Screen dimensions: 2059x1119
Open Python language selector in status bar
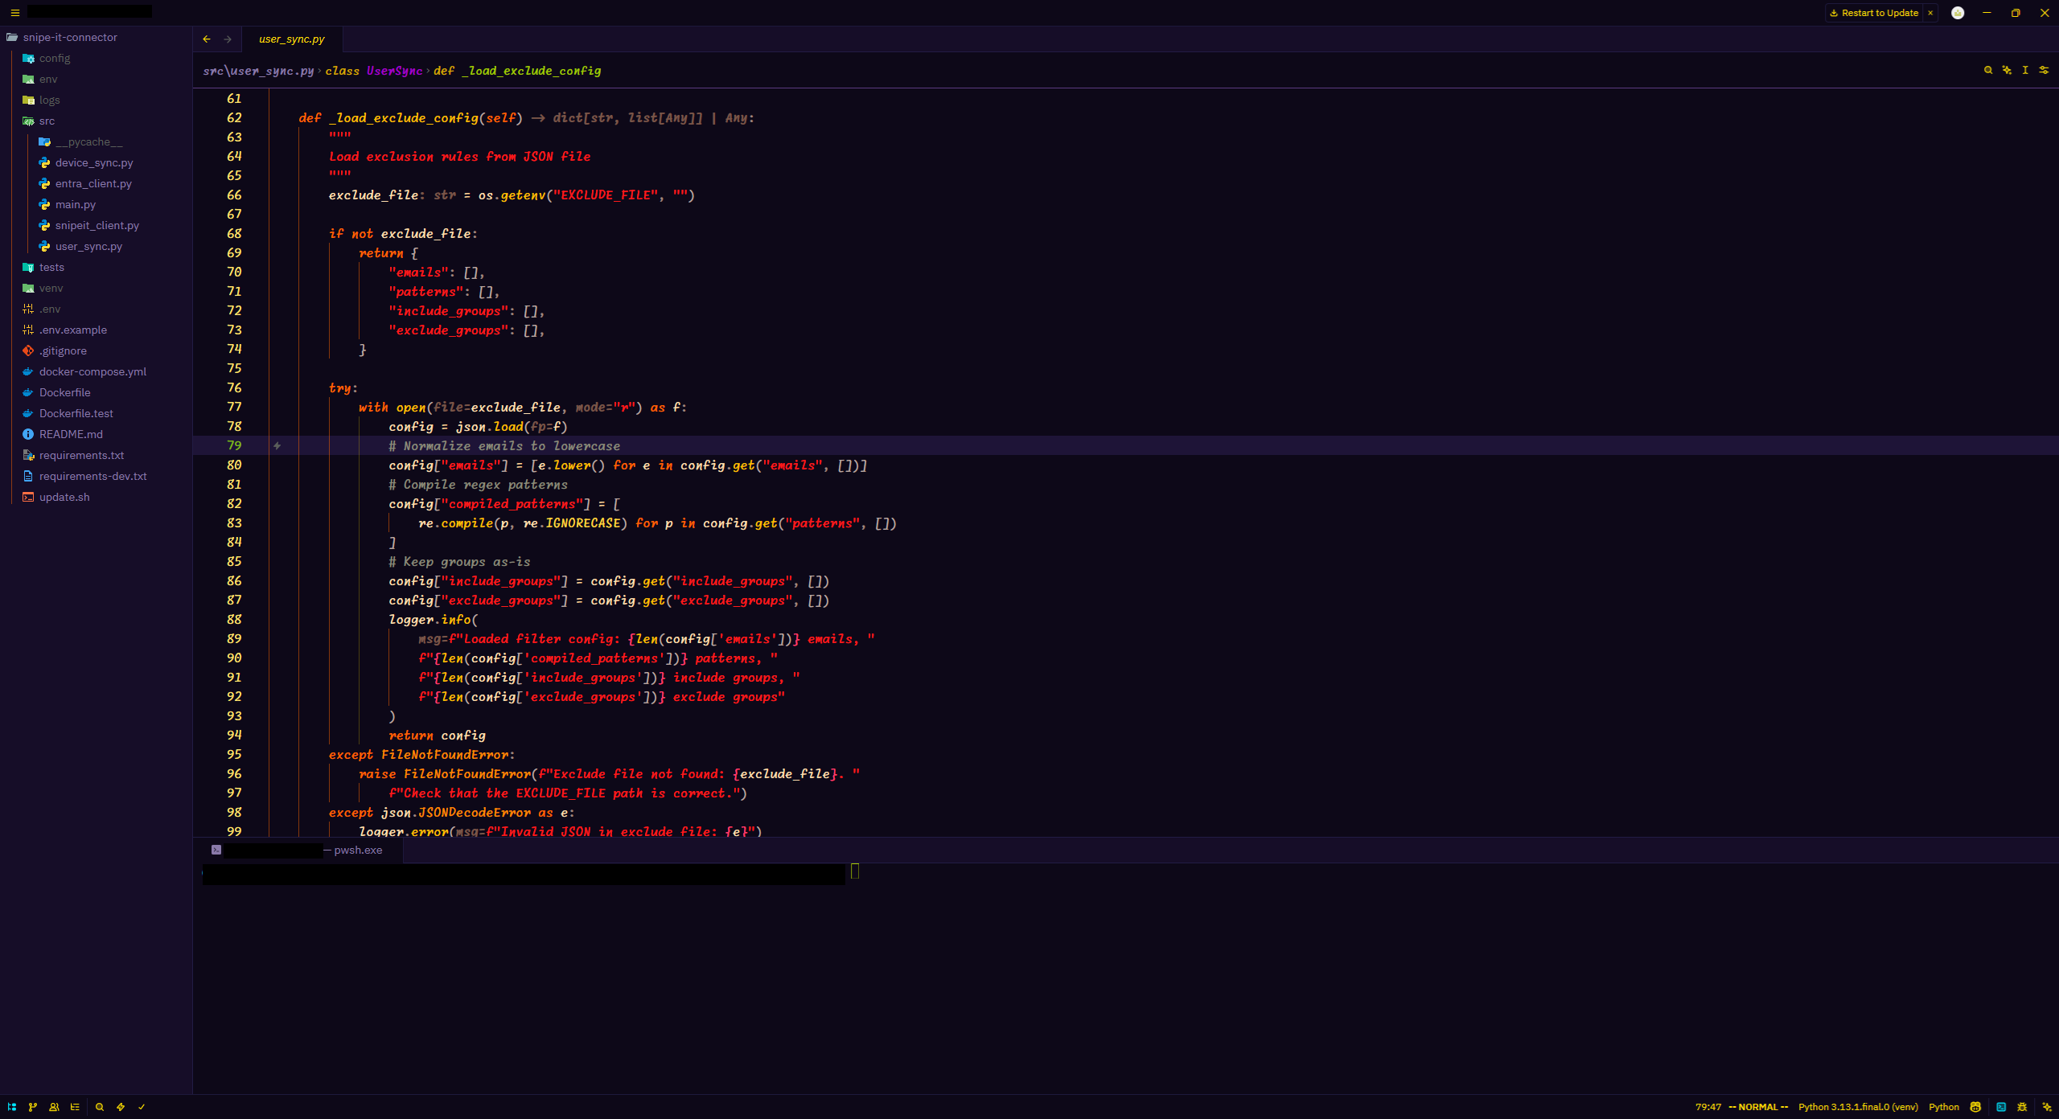pos(1944,1107)
